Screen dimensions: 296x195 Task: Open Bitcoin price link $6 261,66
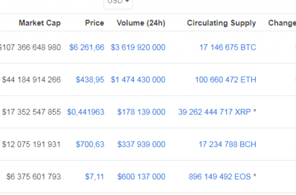pos(86,47)
